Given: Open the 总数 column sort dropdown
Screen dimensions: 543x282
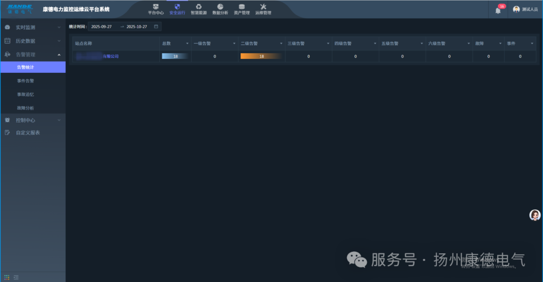Looking at the screenshot, I should 188,44.
